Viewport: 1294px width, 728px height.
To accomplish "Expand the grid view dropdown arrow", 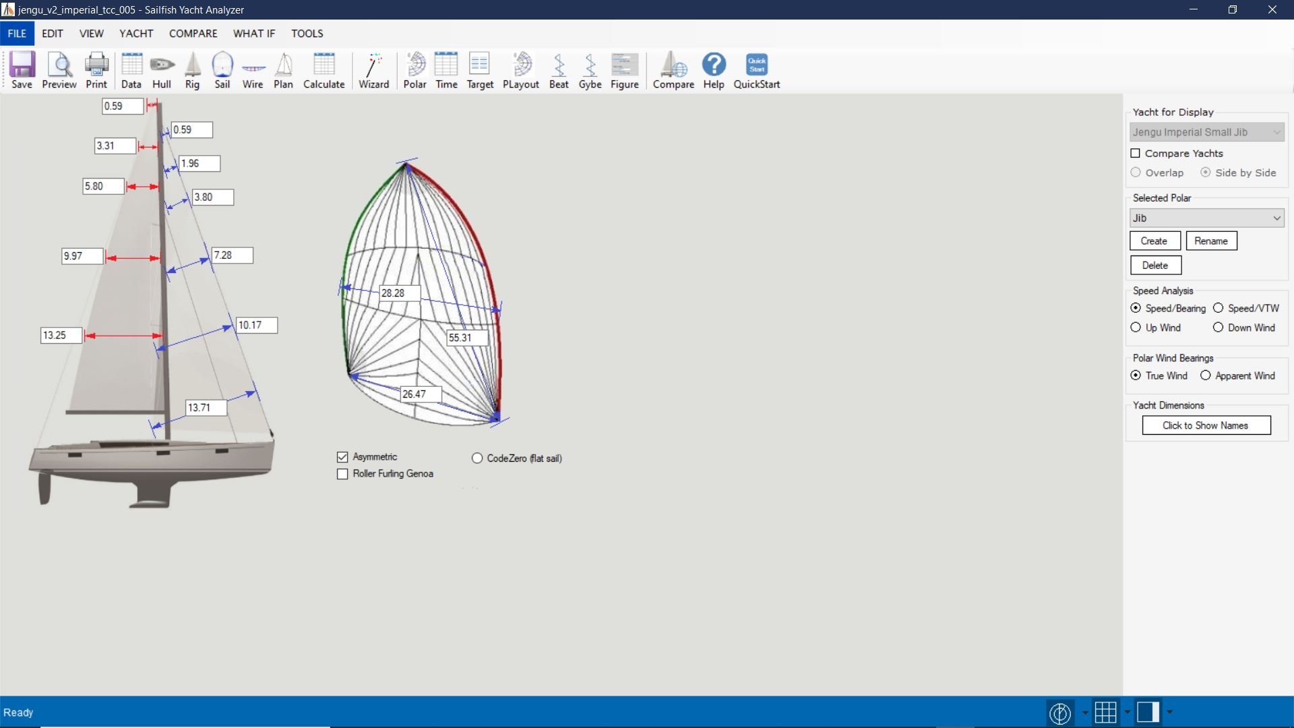I will (x=1127, y=712).
